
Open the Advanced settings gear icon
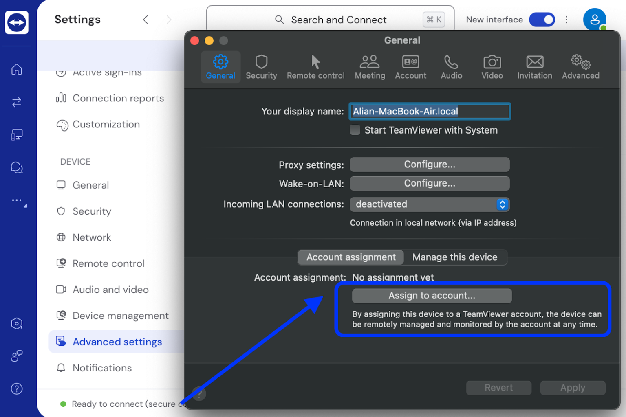coord(580,66)
